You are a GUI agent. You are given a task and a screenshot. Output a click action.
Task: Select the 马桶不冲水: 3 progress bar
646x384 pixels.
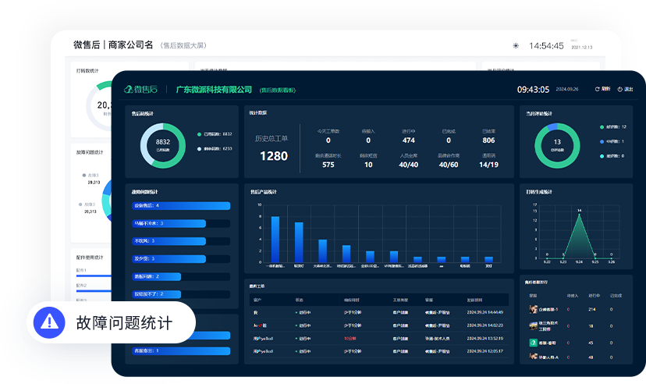click(181, 223)
